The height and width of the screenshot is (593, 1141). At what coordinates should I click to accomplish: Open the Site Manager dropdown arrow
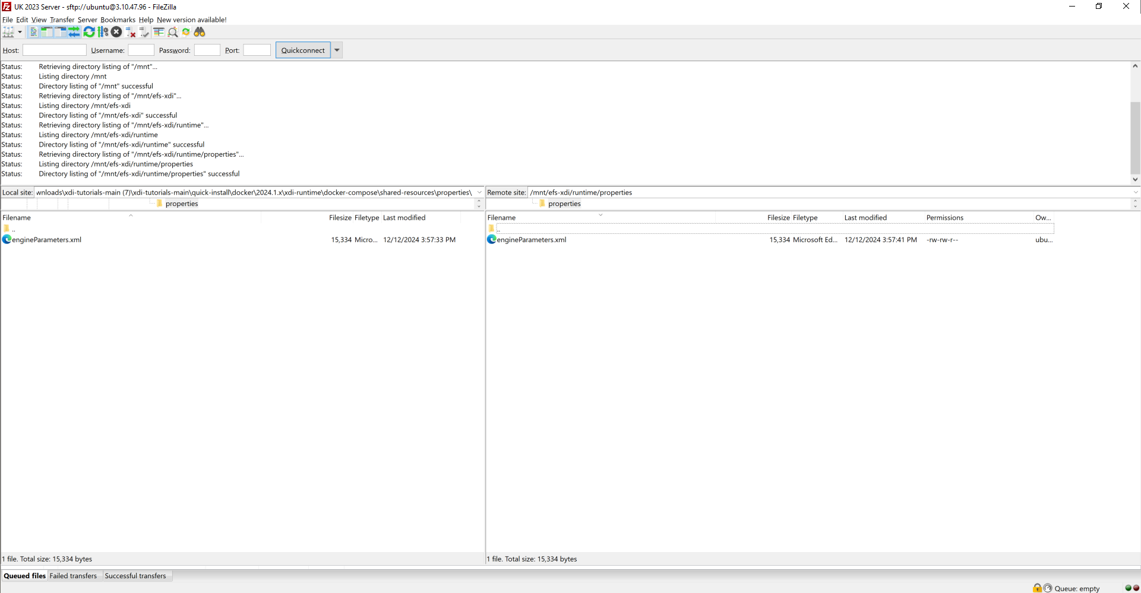[20, 32]
